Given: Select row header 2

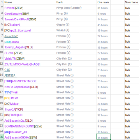Looking at the screenshot, I should 2,7.
